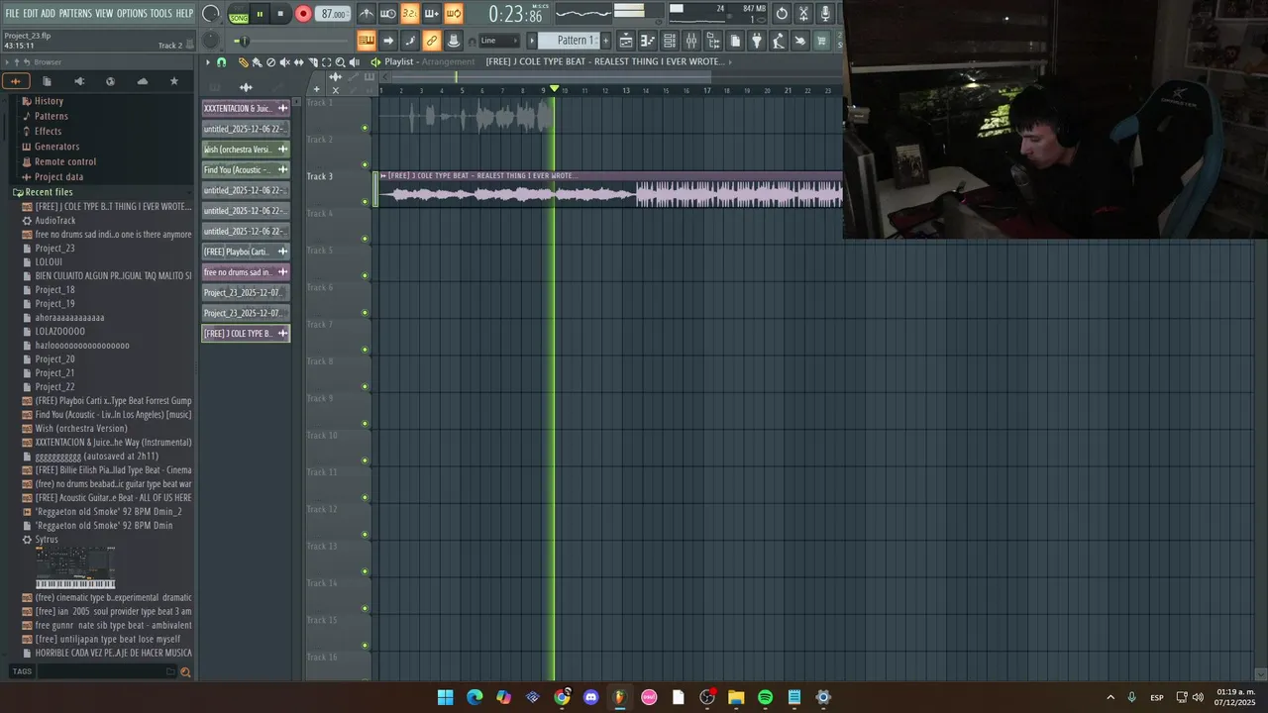Image resolution: width=1268 pixels, height=713 pixels.
Task: Open the Channel rack icon
Action: (670, 41)
